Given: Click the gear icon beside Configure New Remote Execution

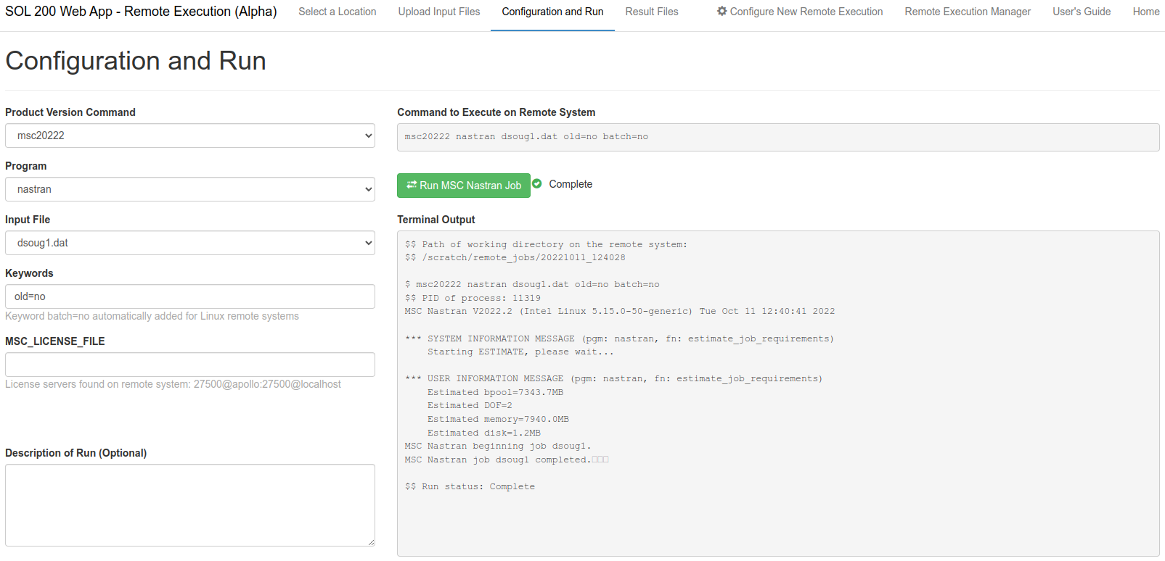Looking at the screenshot, I should (x=722, y=12).
